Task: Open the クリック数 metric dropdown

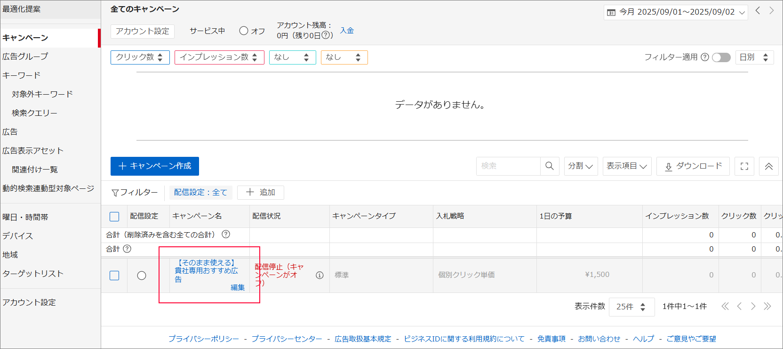Action: click(x=140, y=57)
